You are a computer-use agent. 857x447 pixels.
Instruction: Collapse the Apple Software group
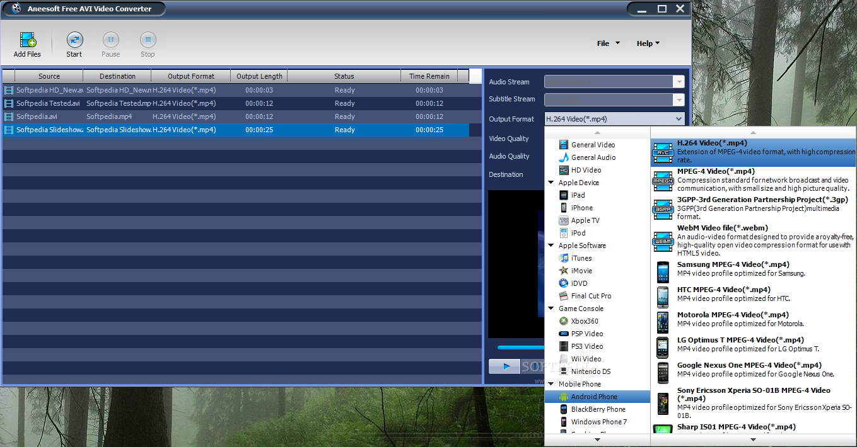point(551,246)
